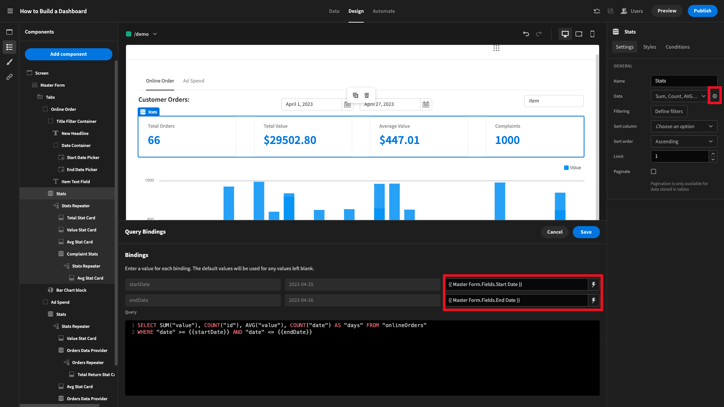Screen dimensions: 724x407
Task: Open the Links sidebar icon
Action: [x=9, y=77]
